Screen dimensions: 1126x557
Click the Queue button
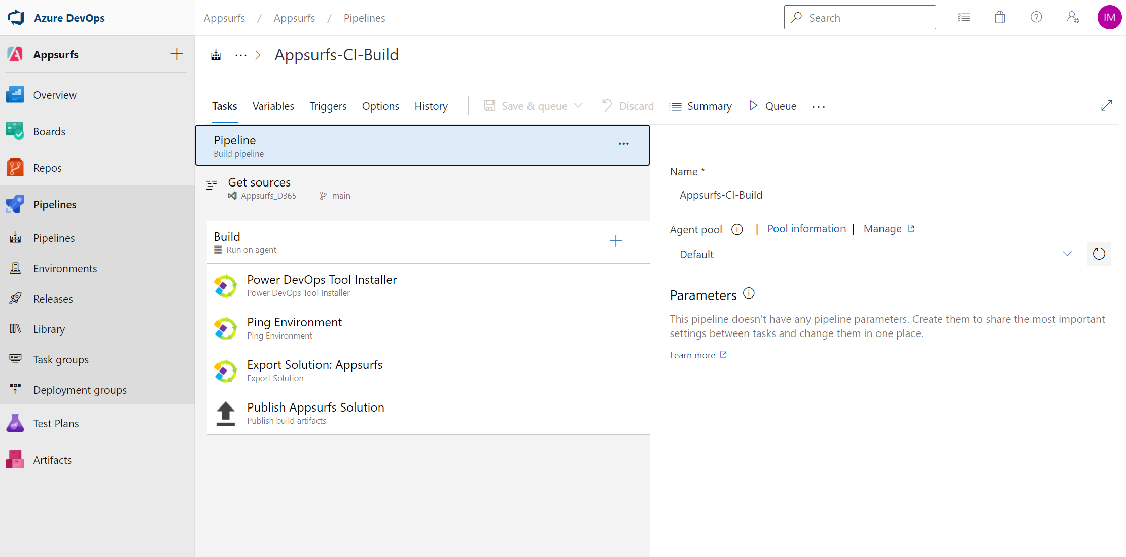[773, 106]
